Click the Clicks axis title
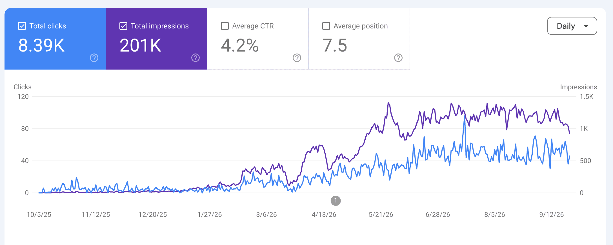The width and height of the screenshot is (613, 245). [x=23, y=87]
